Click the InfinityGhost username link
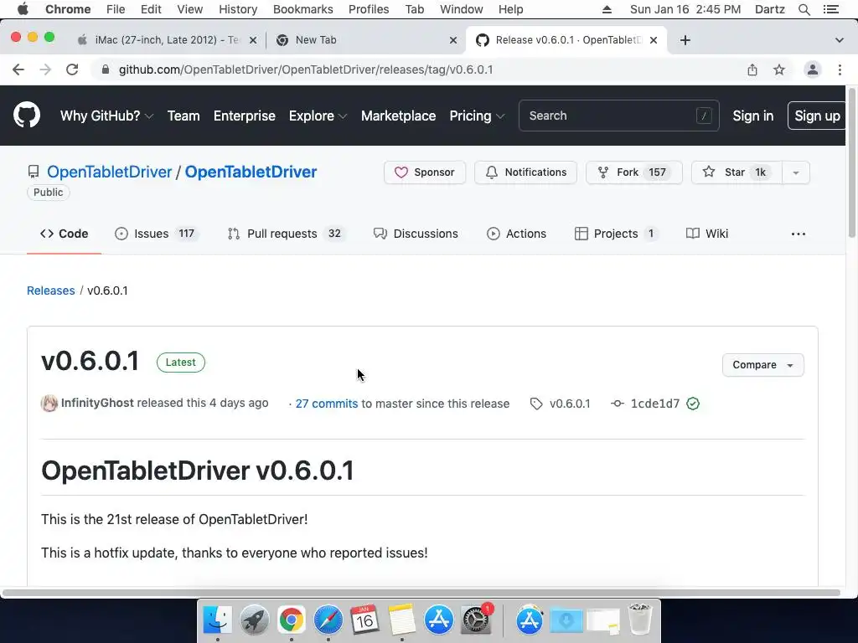858x643 pixels. [x=97, y=403]
